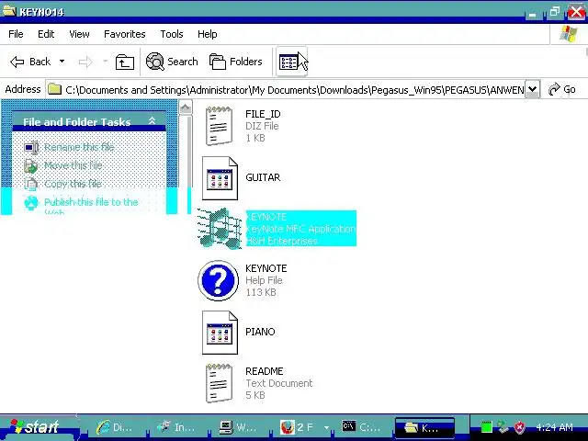Click the Move this file icon
This screenshot has height=441, width=588.
[x=30, y=165]
